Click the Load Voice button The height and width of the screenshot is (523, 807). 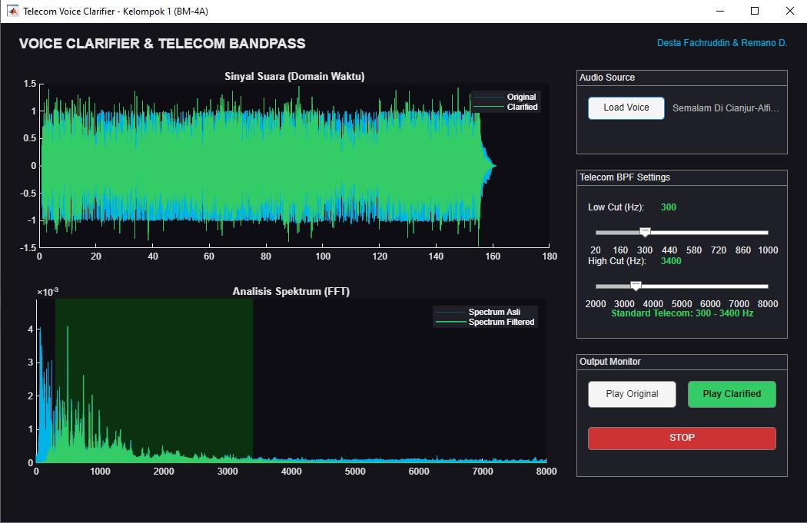pos(626,108)
